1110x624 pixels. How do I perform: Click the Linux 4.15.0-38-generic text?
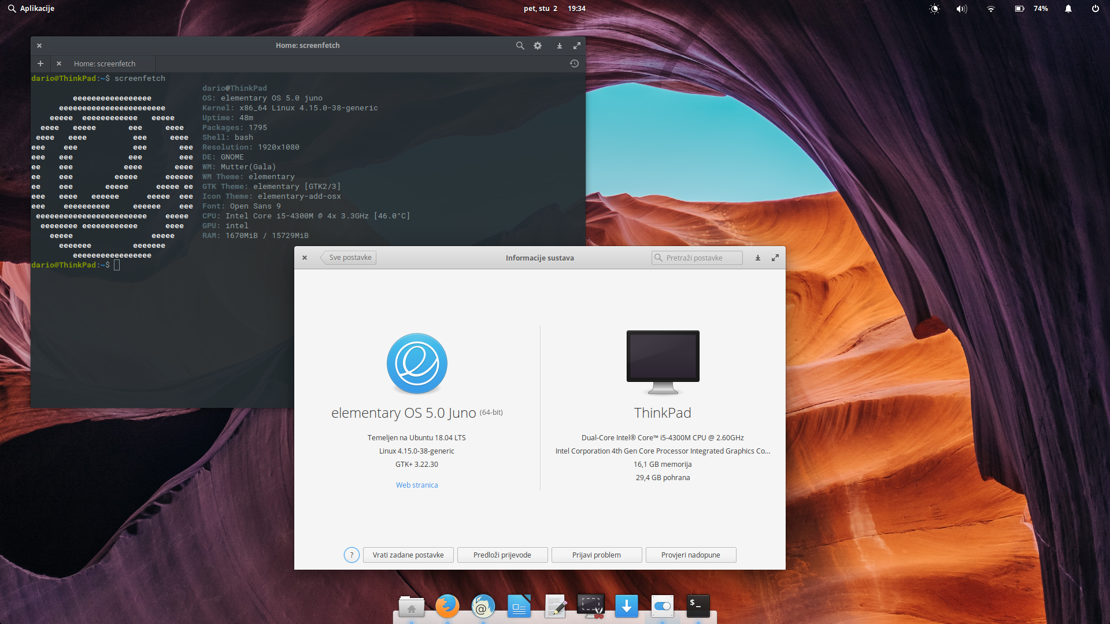coord(417,451)
